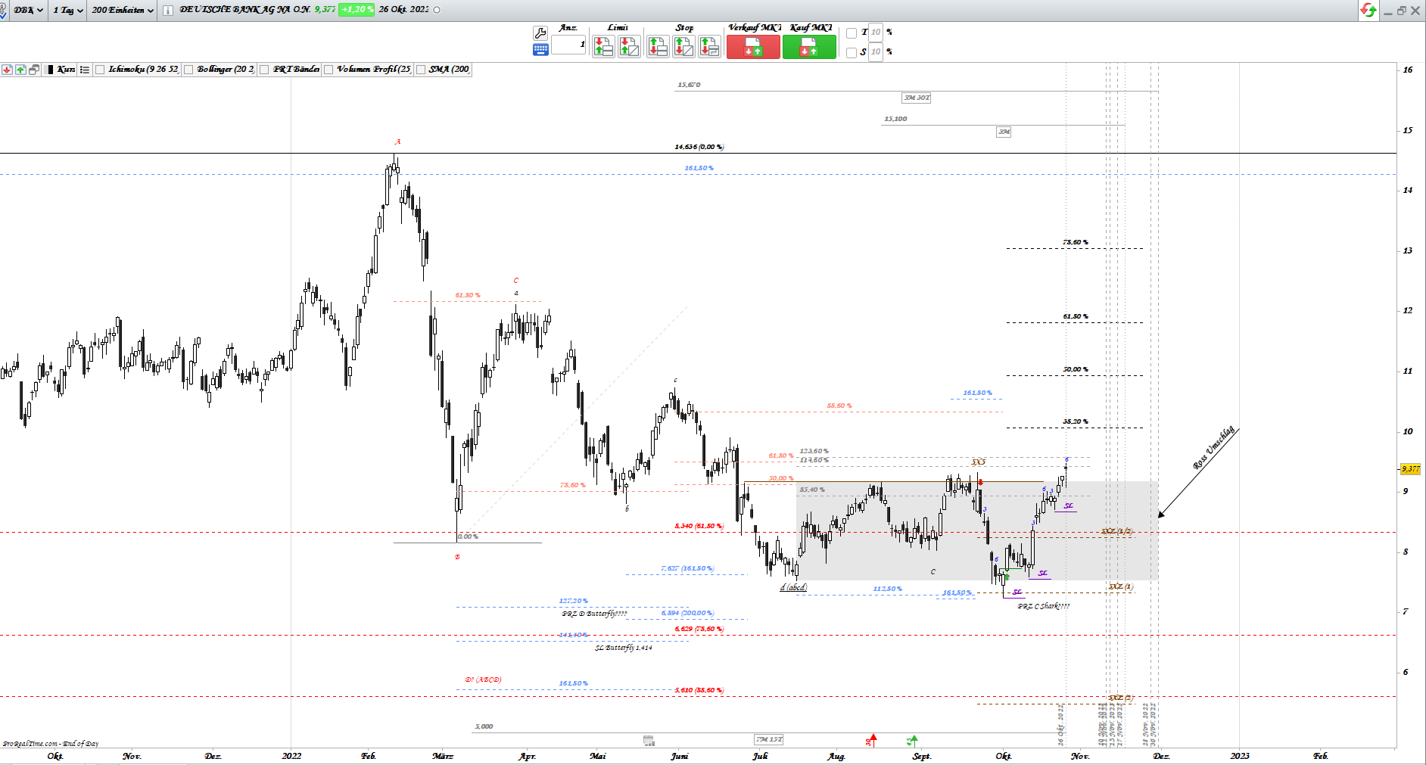Image resolution: width=1426 pixels, height=765 pixels.
Task: Click the red down-arrow icon in indicator bar
Action: click(x=7, y=70)
